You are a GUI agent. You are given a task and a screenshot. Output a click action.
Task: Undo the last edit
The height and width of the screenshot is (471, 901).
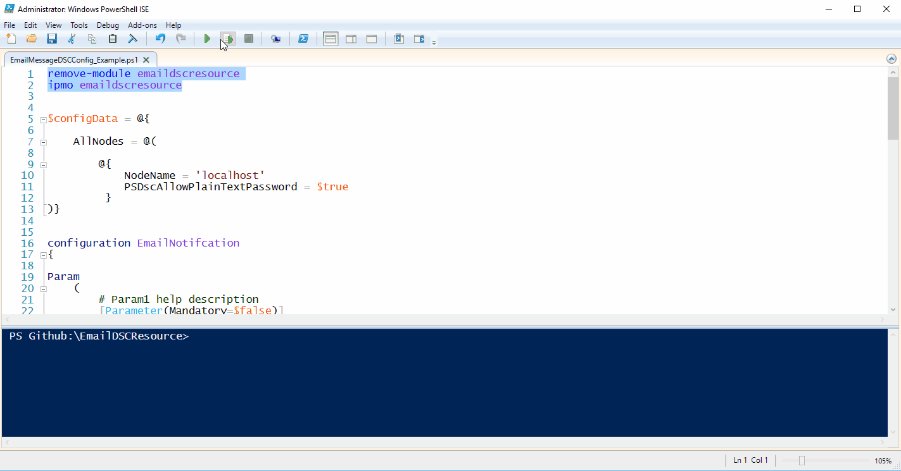click(x=160, y=39)
